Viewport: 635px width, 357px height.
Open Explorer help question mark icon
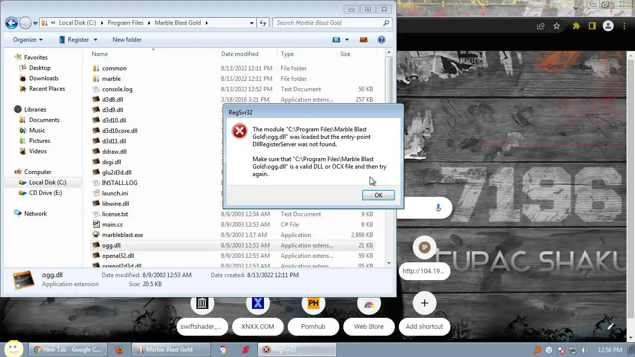381,40
